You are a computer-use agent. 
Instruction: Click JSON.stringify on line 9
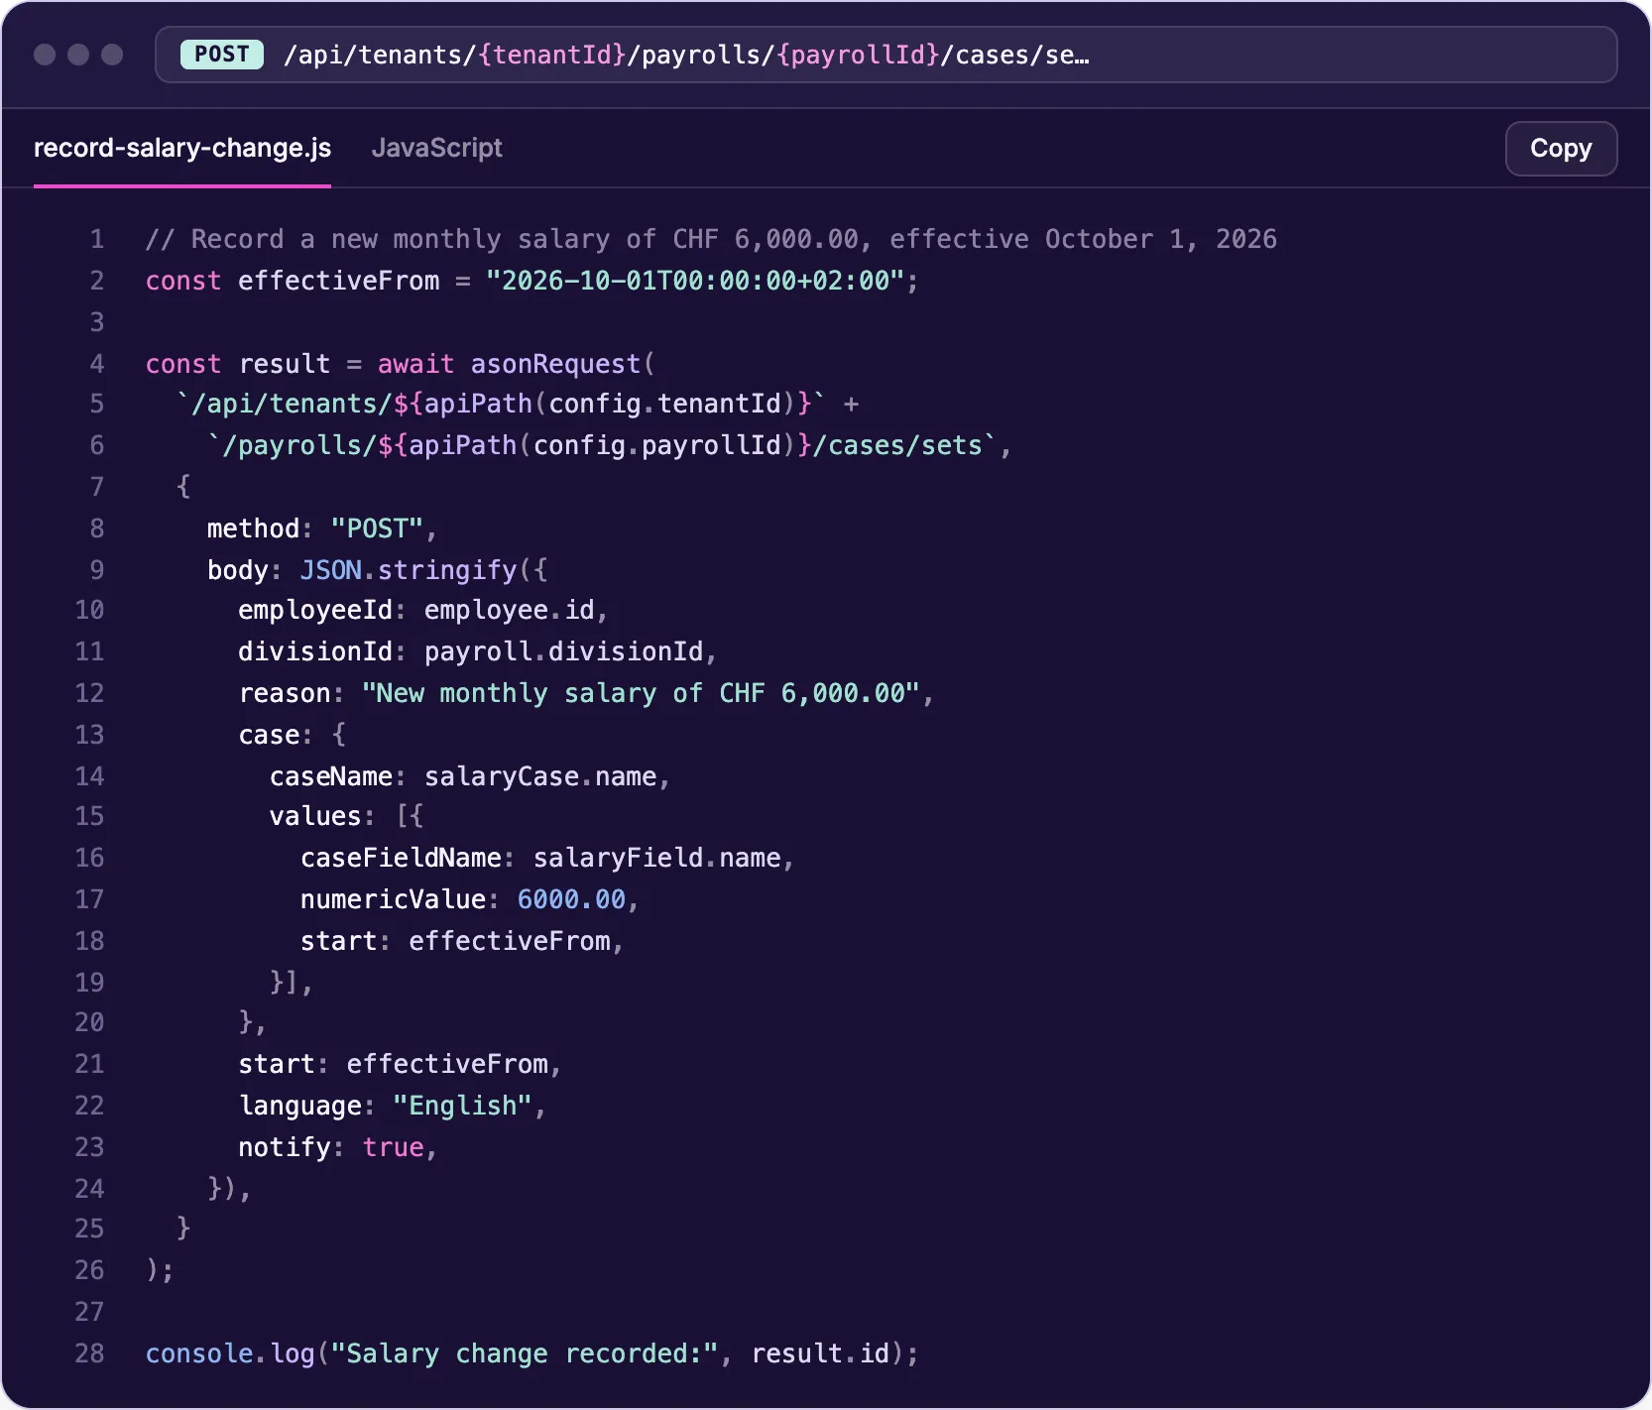409,570
